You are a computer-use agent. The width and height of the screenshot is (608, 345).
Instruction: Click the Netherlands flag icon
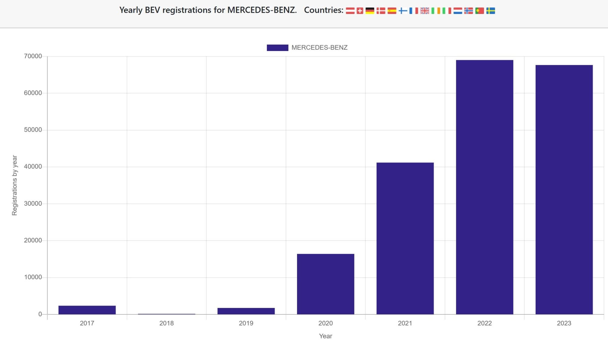pos(458,11)
